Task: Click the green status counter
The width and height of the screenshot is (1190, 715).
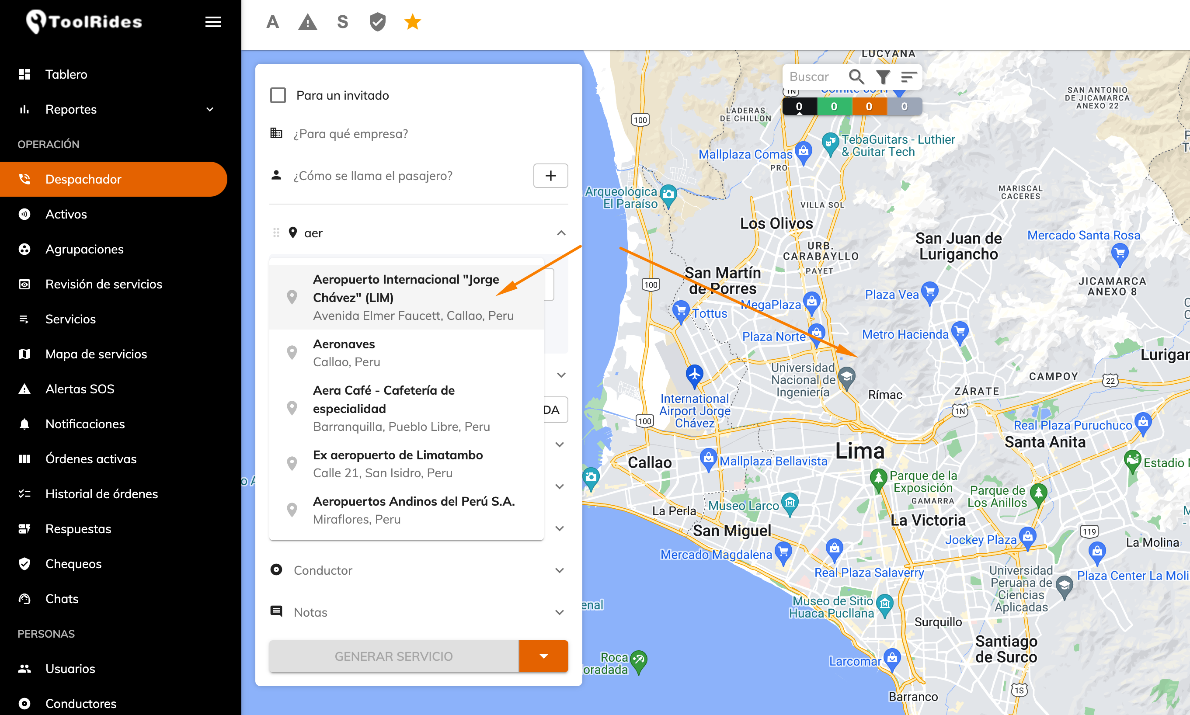Action: 834,107
